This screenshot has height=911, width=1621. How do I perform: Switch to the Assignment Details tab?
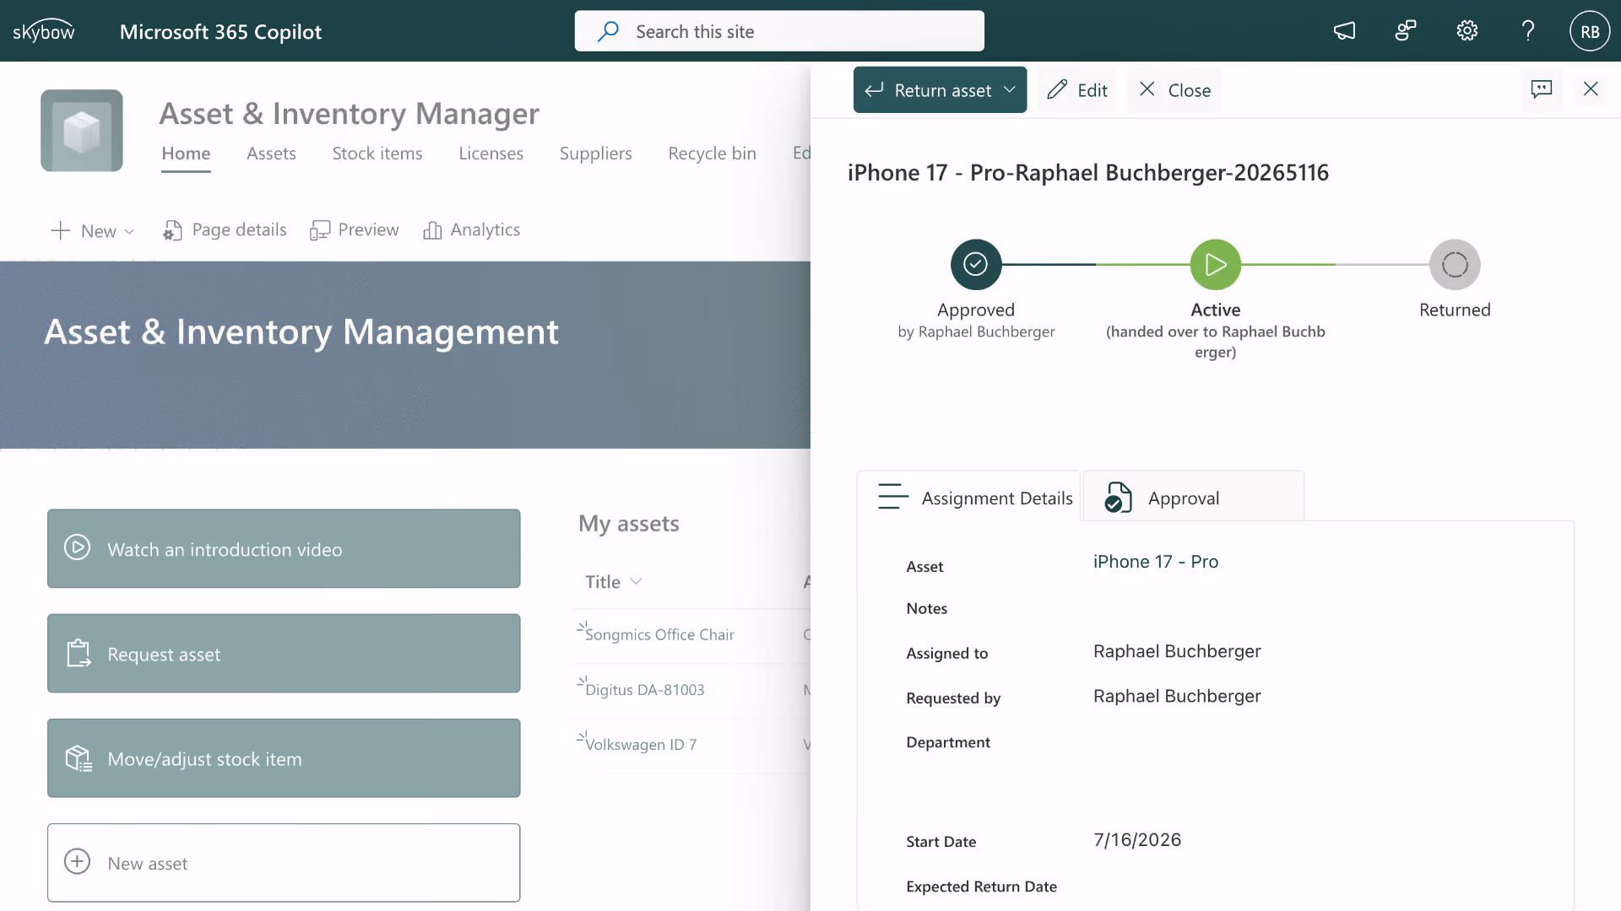click(x=969, y=497)
